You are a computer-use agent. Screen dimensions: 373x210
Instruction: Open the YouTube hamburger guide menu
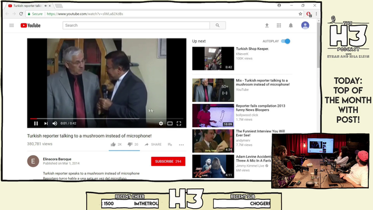(12, 25)
